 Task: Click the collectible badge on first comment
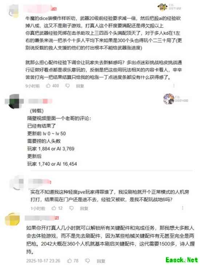click(x=169, y=7)
